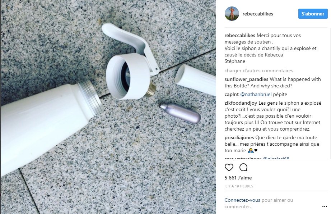
Task: Select the gas cartridge in the photo
Action: [x=180, y=113]
